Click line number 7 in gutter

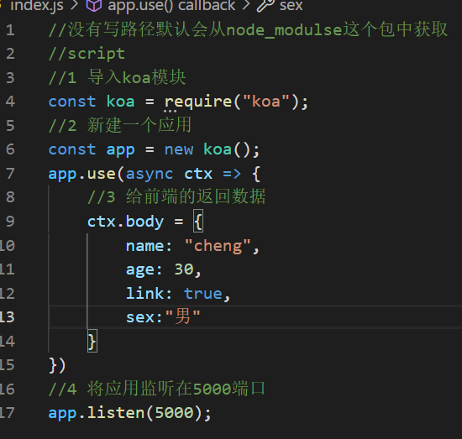click(x=10, y=174)
